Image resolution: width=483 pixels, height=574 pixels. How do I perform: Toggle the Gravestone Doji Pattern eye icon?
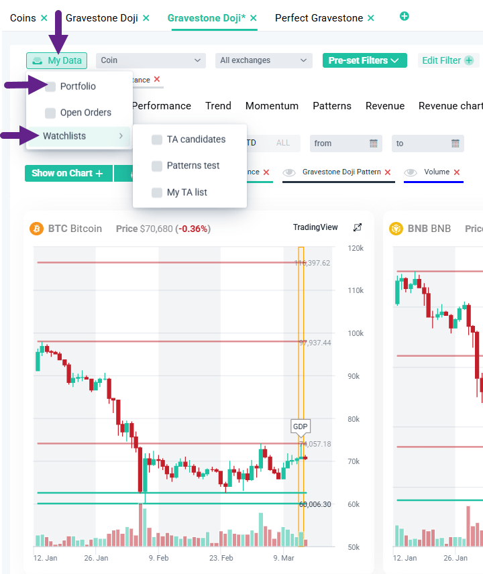[x=289, y=172]
